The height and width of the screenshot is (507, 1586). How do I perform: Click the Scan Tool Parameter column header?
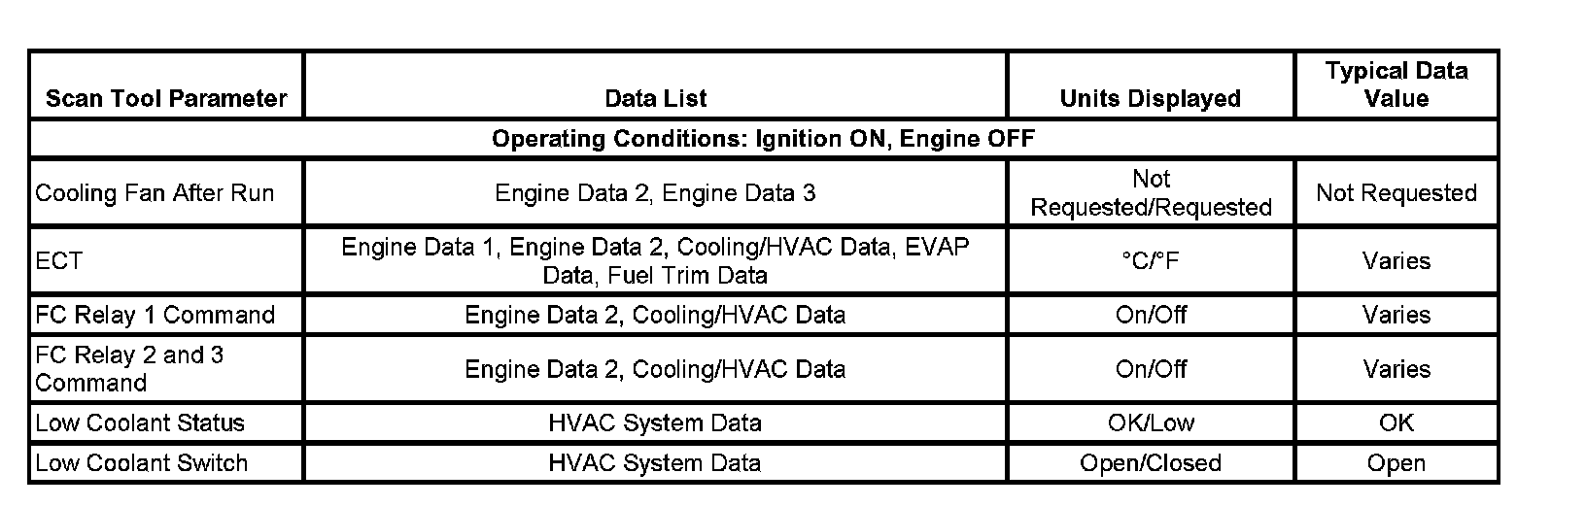[166, 98]
